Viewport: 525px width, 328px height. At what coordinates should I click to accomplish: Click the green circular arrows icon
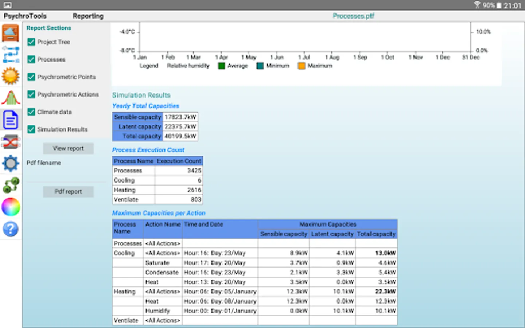pyautogui.click(x=11, y=185)
